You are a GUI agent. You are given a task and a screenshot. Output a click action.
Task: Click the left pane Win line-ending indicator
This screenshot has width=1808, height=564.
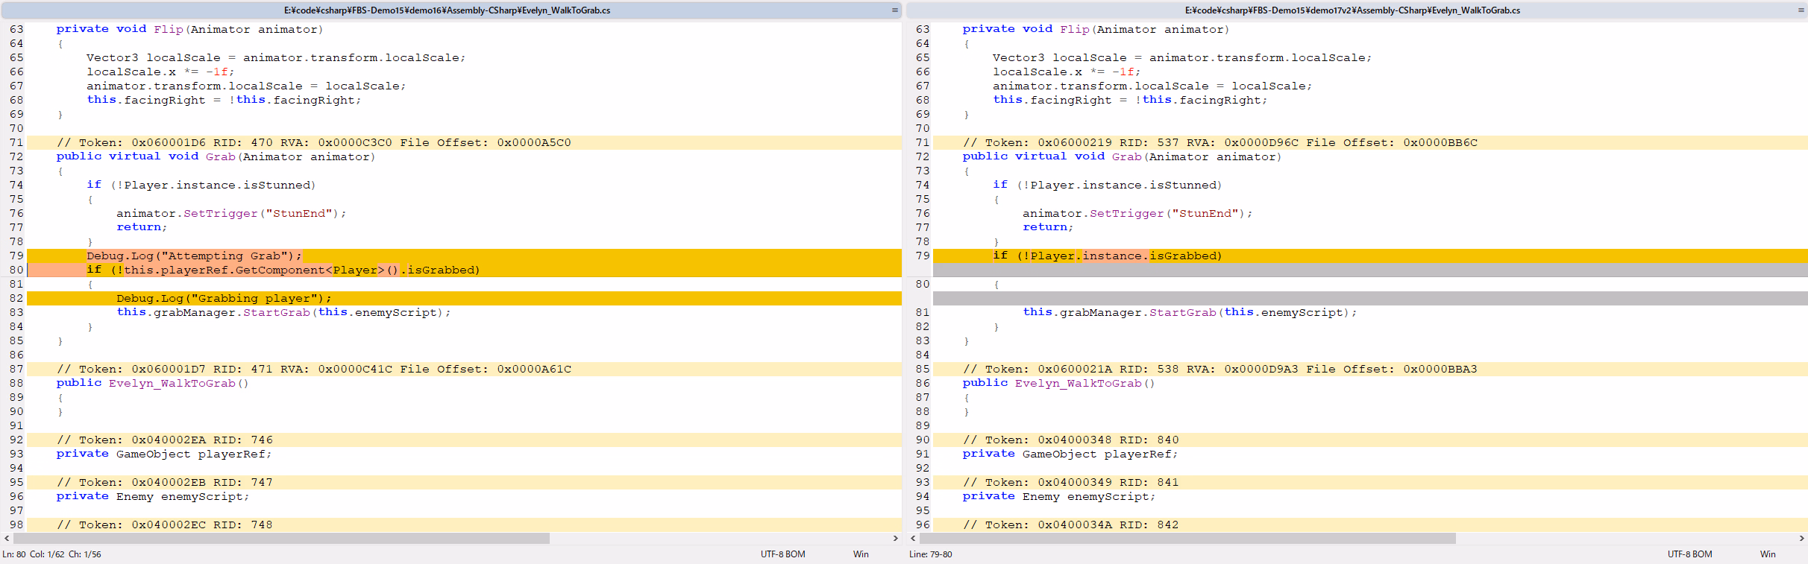pyautogui.click(x=861, y=554)
